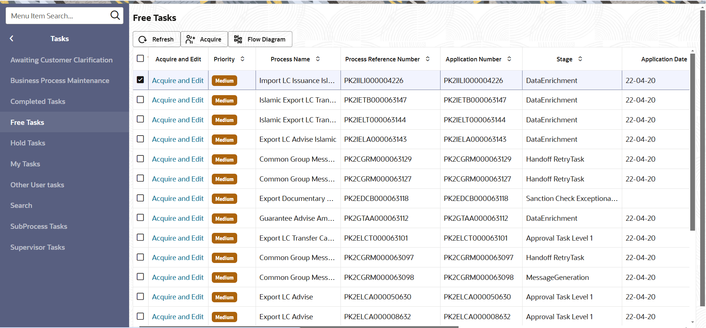Uncheck the PK2IILI000004226 row checkbox
Viewport: 706px width, 328px height.
(x=140, y=80)
